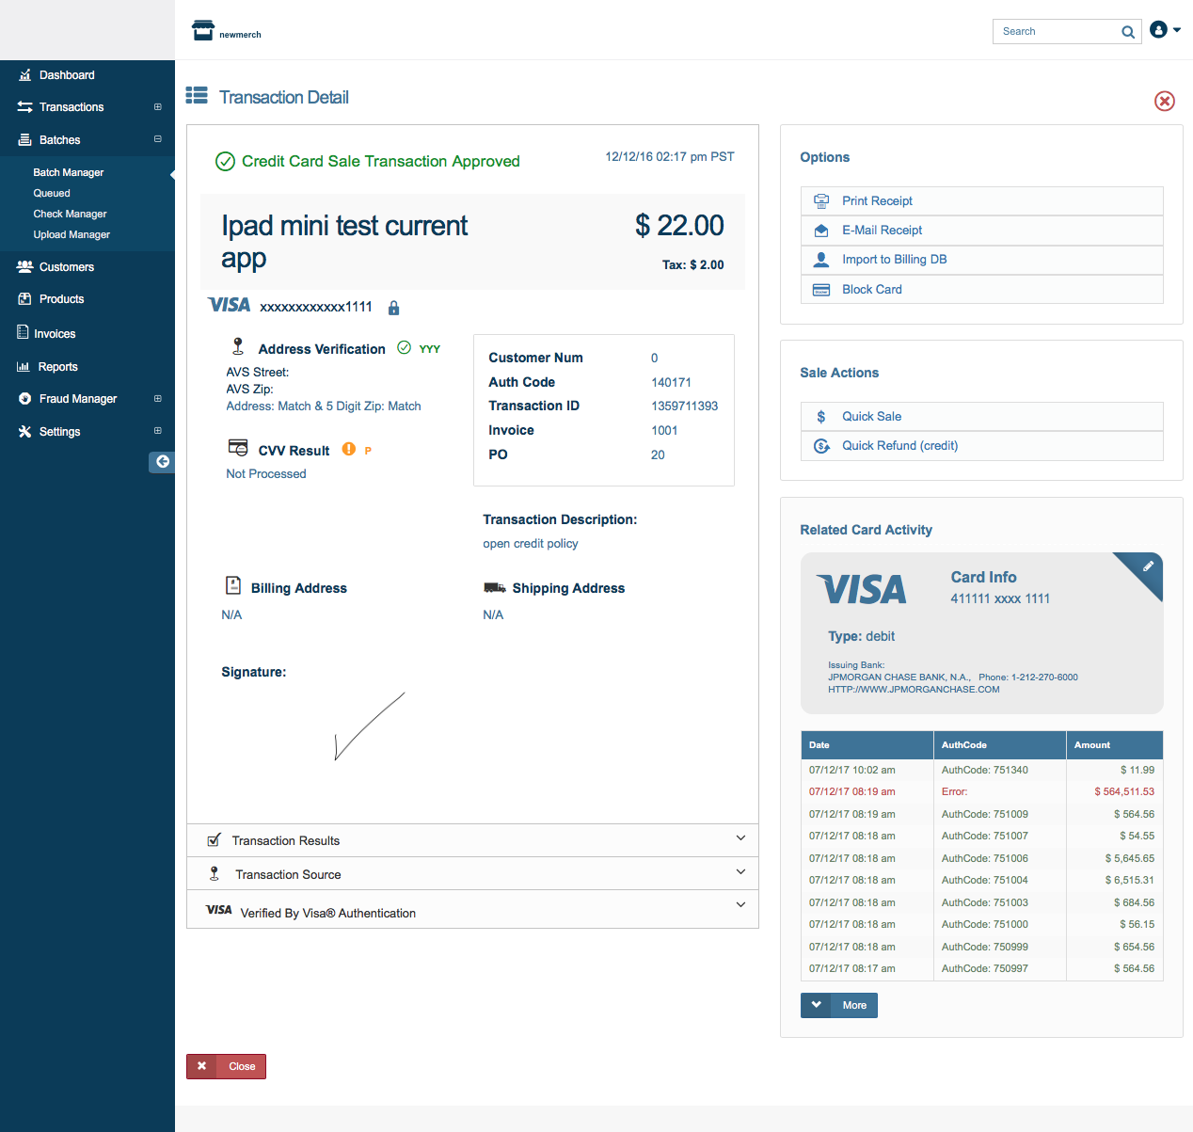Click the lock icon beside card number
The height and width of the screenshot is (1132, 1193).
[x=393, y=308]
